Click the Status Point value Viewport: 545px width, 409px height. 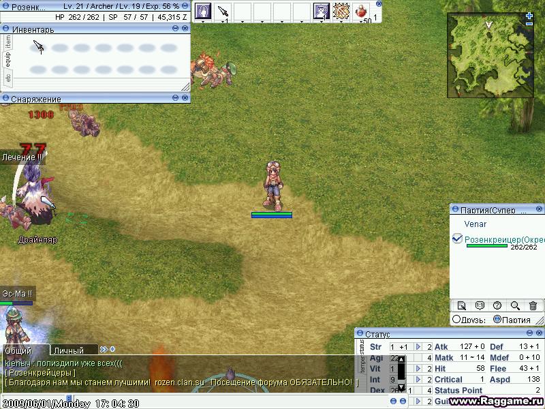(538, 390)
